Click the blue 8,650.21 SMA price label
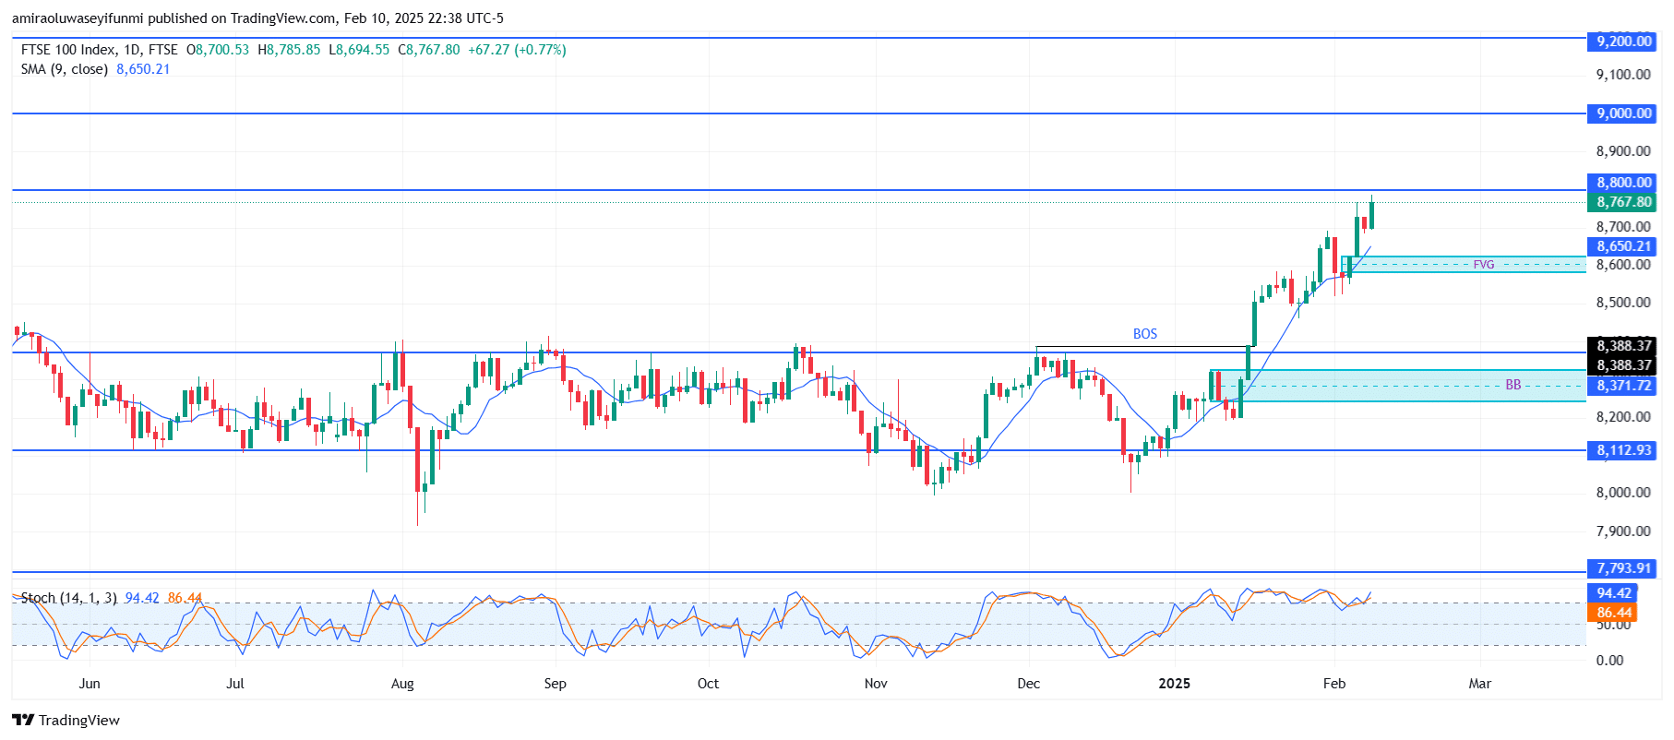The width and height of the screenshot is (1674, 740). tap(1623, 246)
